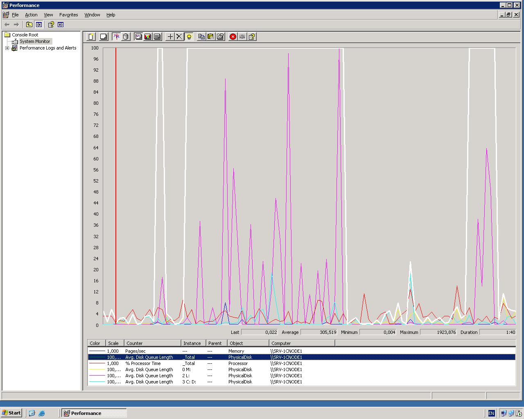Toggle the Highlight lightbulb button

[189, 37]
